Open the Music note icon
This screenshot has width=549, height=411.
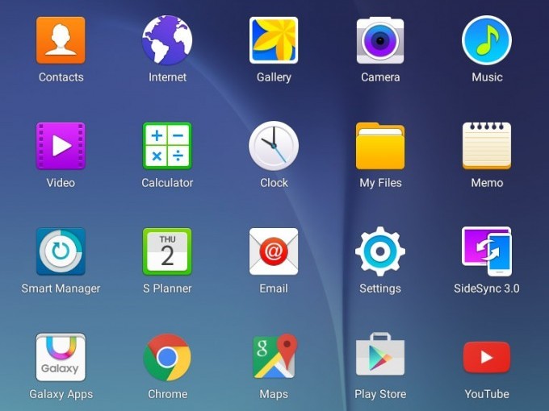[487, 40]
